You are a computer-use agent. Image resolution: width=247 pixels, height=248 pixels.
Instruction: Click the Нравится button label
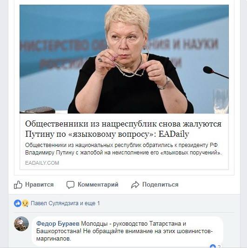40,185
